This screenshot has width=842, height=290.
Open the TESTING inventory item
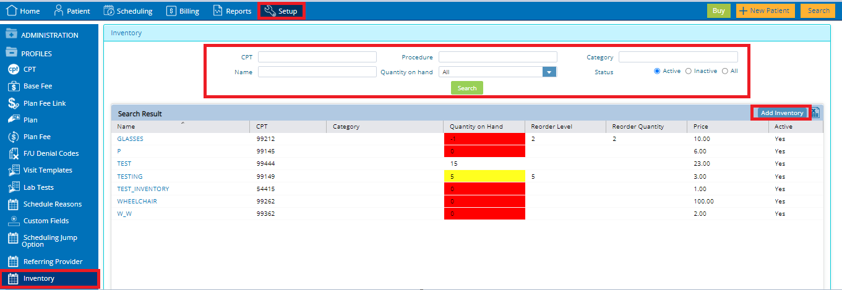(129, 176)
